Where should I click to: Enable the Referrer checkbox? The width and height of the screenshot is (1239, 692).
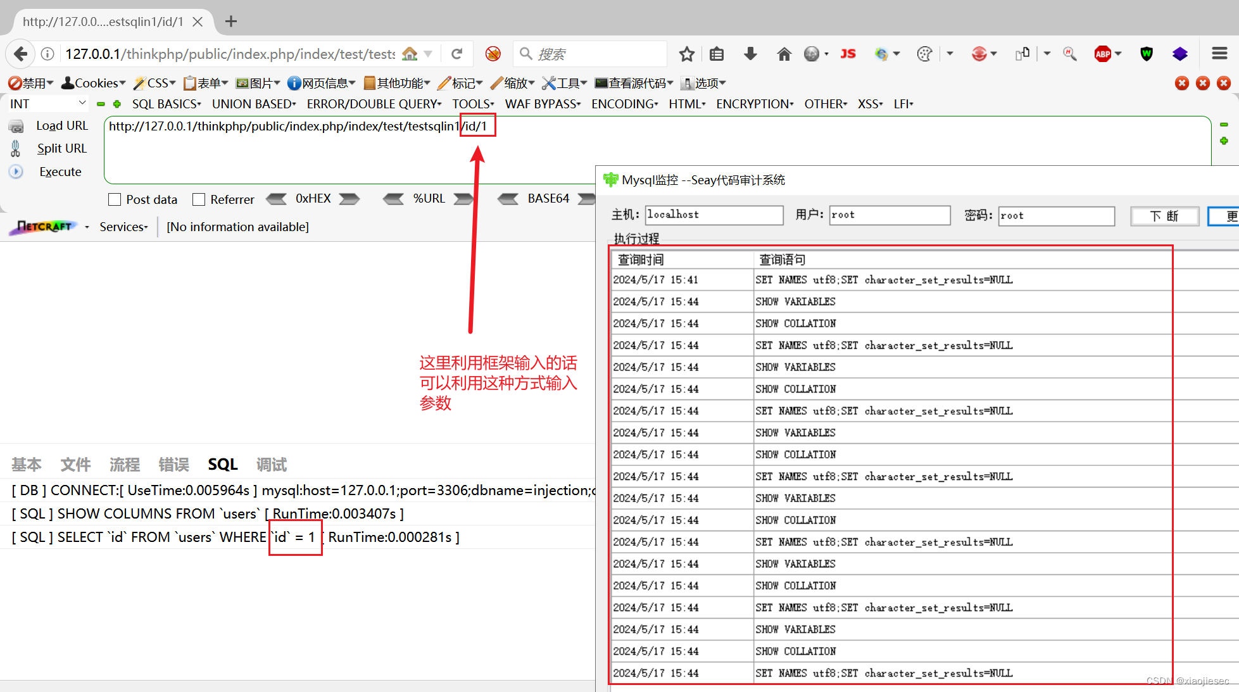pos(199,199)
